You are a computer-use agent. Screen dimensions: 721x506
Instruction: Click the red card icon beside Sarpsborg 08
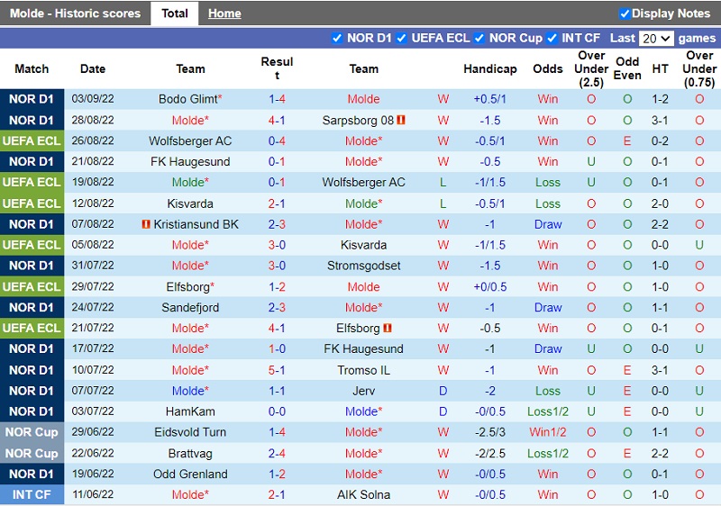[401, 120]
